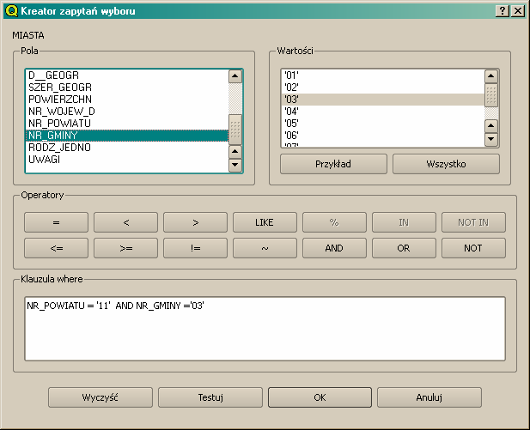Insert the NOT operator

[473, 248]
